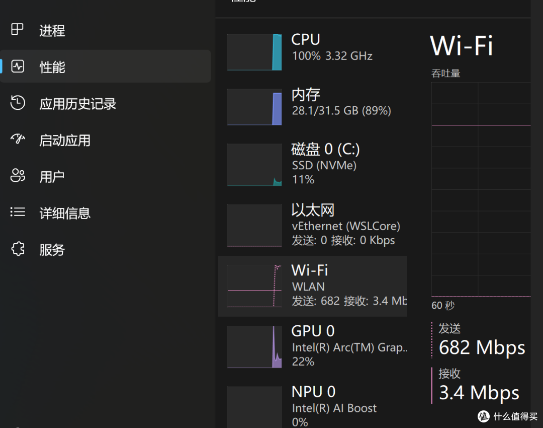
Task: Click the '60 秒' time axis label
Action: [x=443, y=306]
